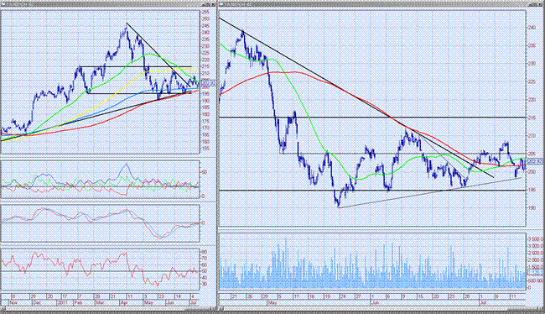Click left chart's scrollbar left arrow
This screenshot has height=314, width=545.
point(3,309)
